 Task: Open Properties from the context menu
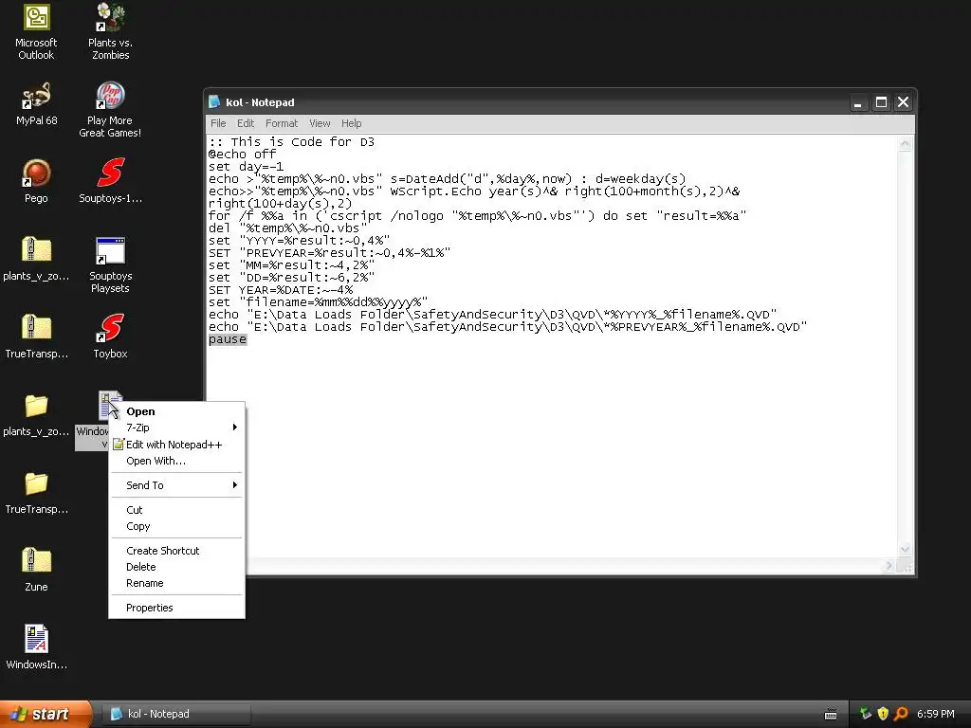(x=177, y=608)
